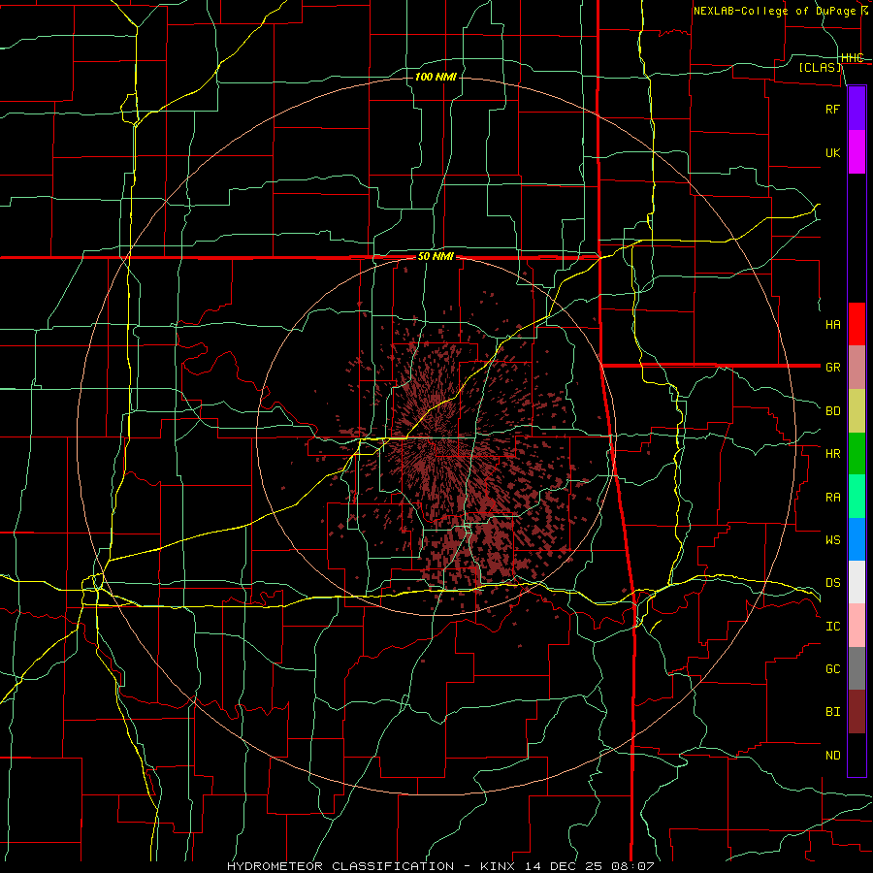The height and width of the screenshot is (873, 873).
Task: Click the WS blue legend swatch
Action: click(857, 539)
